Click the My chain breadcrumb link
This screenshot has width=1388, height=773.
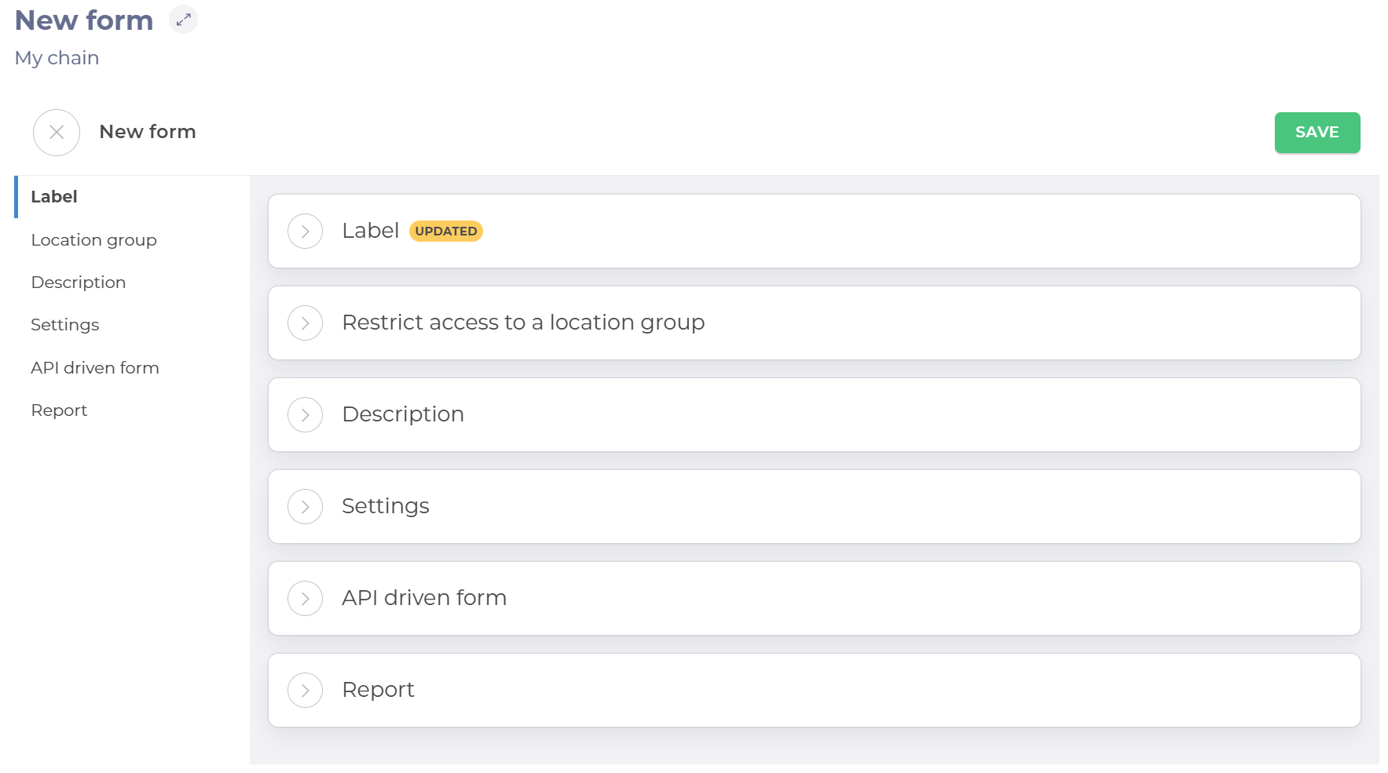[57, 58]
